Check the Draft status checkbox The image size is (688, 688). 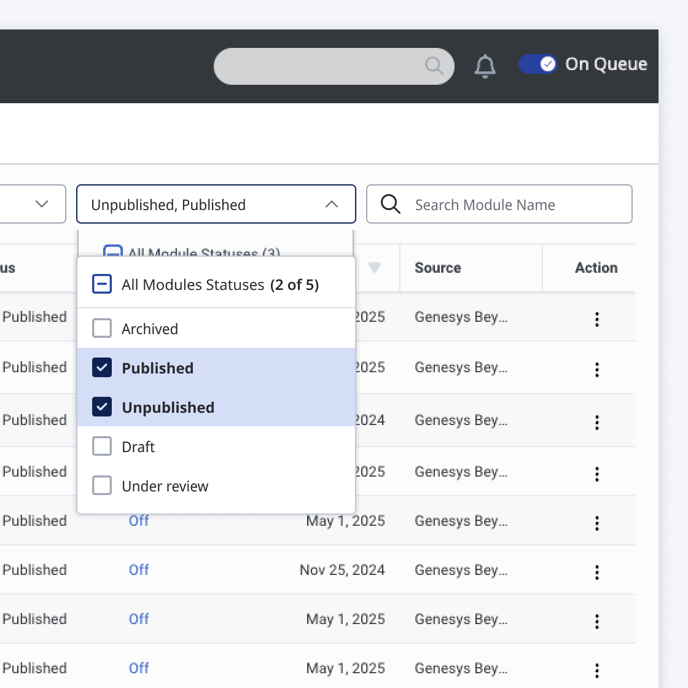coord(102,446)
